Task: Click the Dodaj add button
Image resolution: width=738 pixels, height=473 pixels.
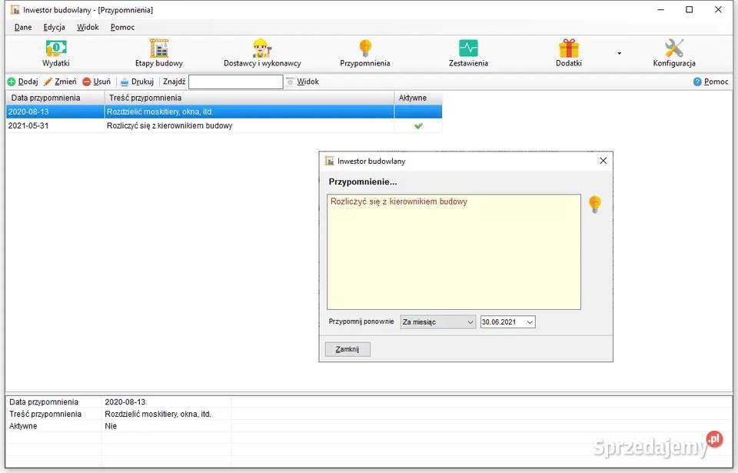Action: coord(22,82)
